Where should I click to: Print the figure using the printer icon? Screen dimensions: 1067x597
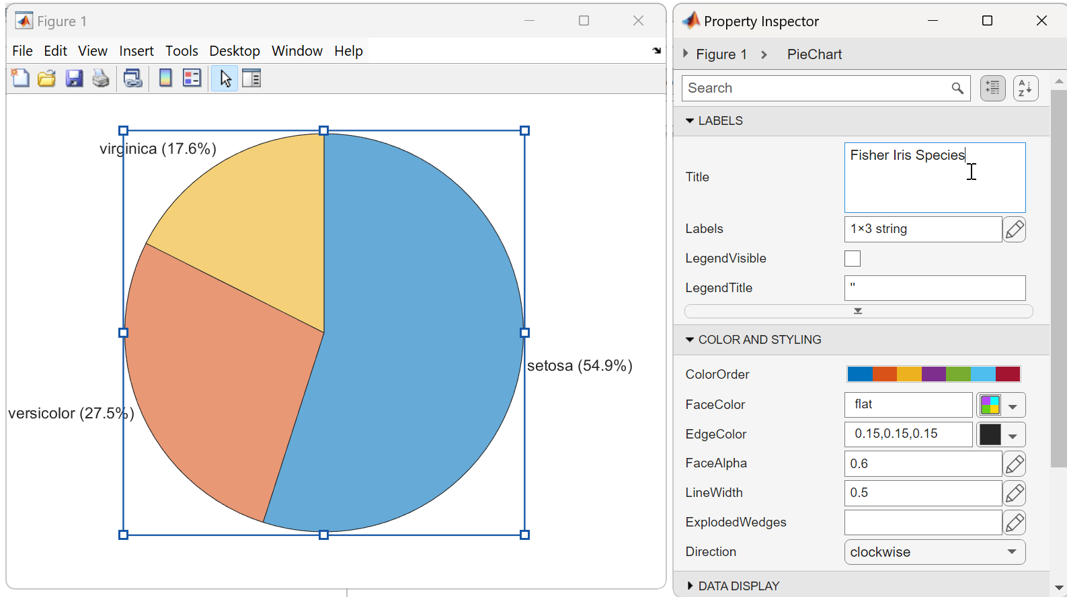pos(101,79)
